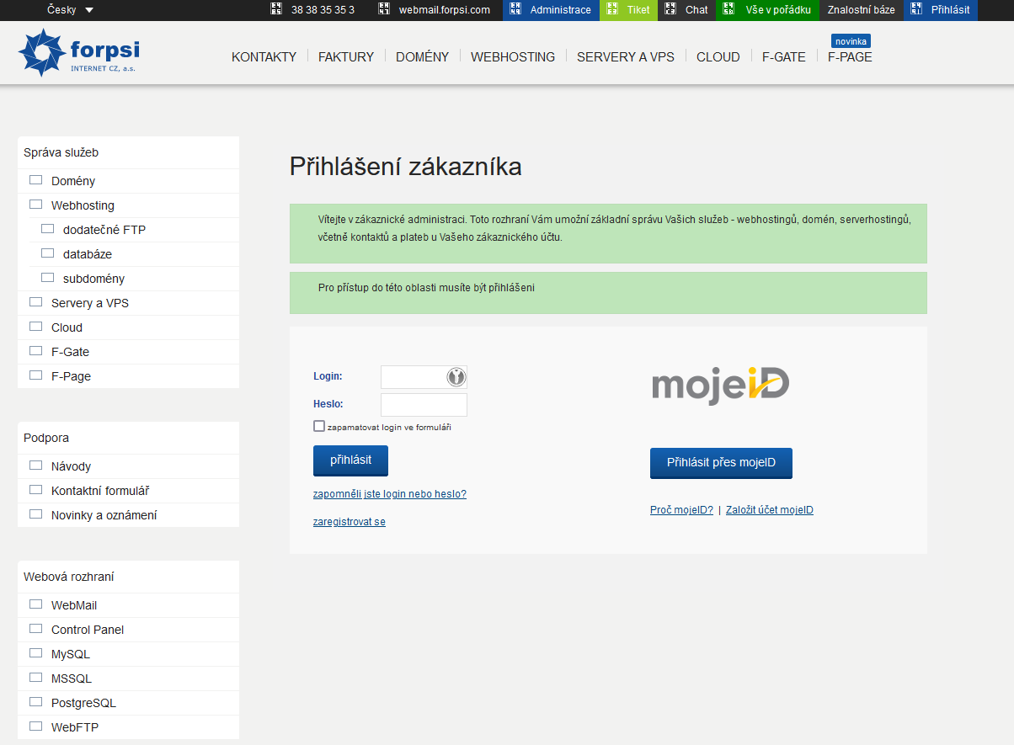Open the Česky language dropdown

click(70, 10)
